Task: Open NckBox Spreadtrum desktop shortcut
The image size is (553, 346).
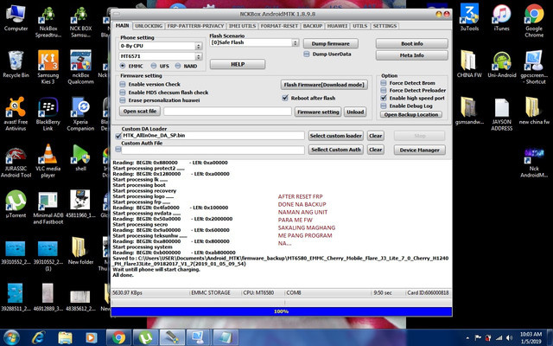Action: click(x=48, y=22)
